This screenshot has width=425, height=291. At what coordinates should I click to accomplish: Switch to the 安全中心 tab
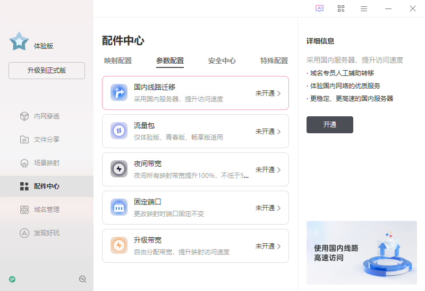222,61
